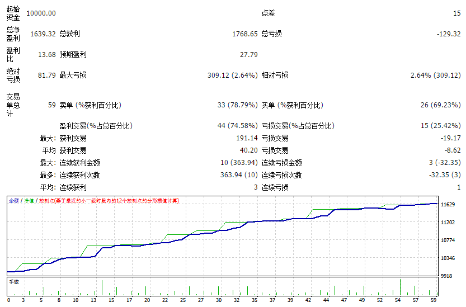Viewport: 466px width, 307px height.
Task: Click consecutive losses value 3 (-32.35)
Action: pos(445,163)
